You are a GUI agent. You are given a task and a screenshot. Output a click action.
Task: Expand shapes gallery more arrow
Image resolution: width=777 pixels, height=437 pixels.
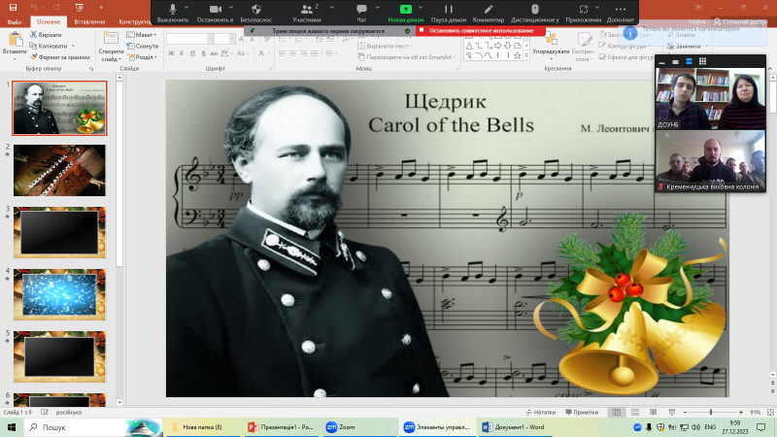coord(526,56)
